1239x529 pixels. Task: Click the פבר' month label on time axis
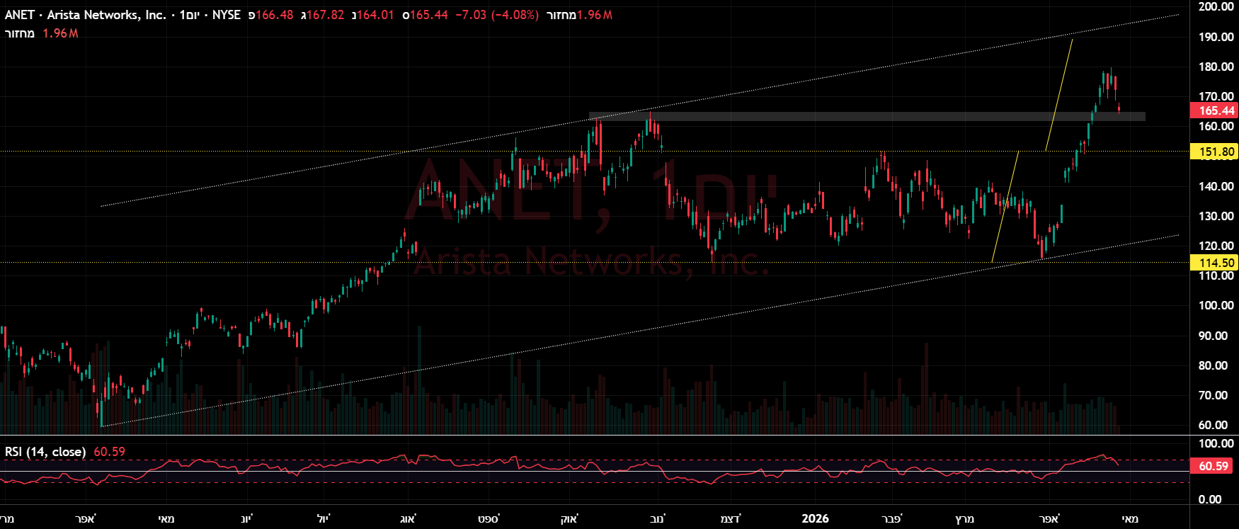[892, 519]
